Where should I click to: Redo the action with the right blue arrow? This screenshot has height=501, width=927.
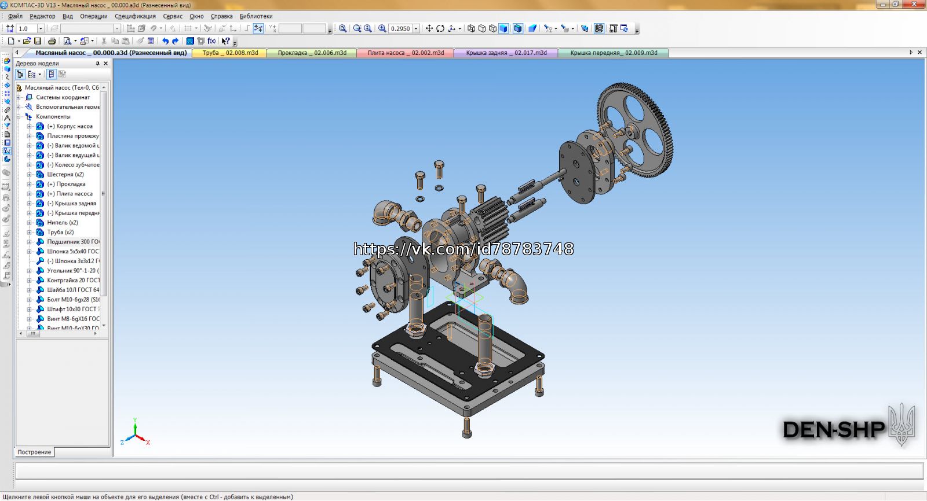pos(175,41)
